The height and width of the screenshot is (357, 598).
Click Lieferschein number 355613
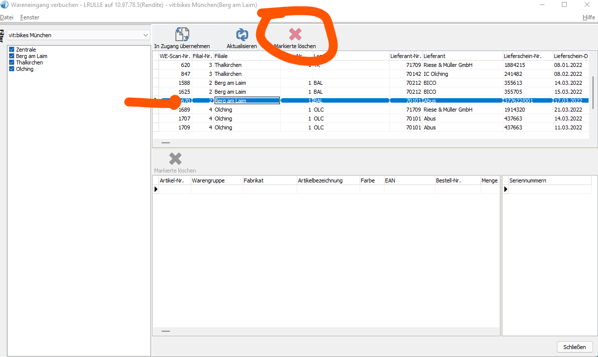[x=528, y=83]
